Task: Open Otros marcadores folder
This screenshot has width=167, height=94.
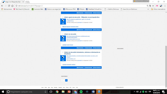Action: tap(158, 9)
